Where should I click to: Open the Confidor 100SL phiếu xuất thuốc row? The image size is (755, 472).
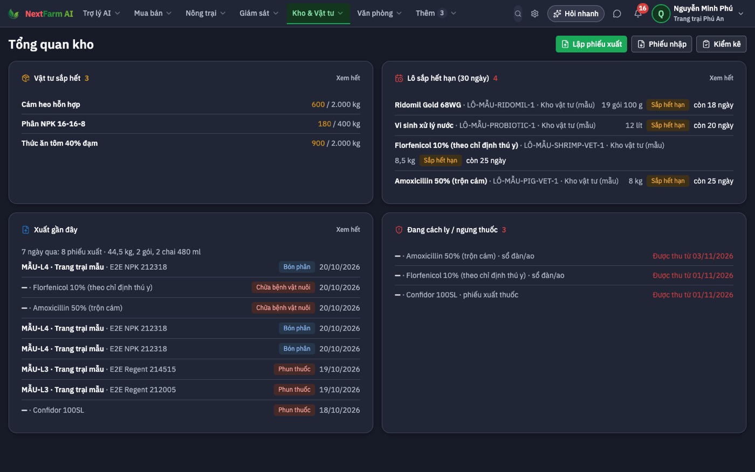point(564,295)
